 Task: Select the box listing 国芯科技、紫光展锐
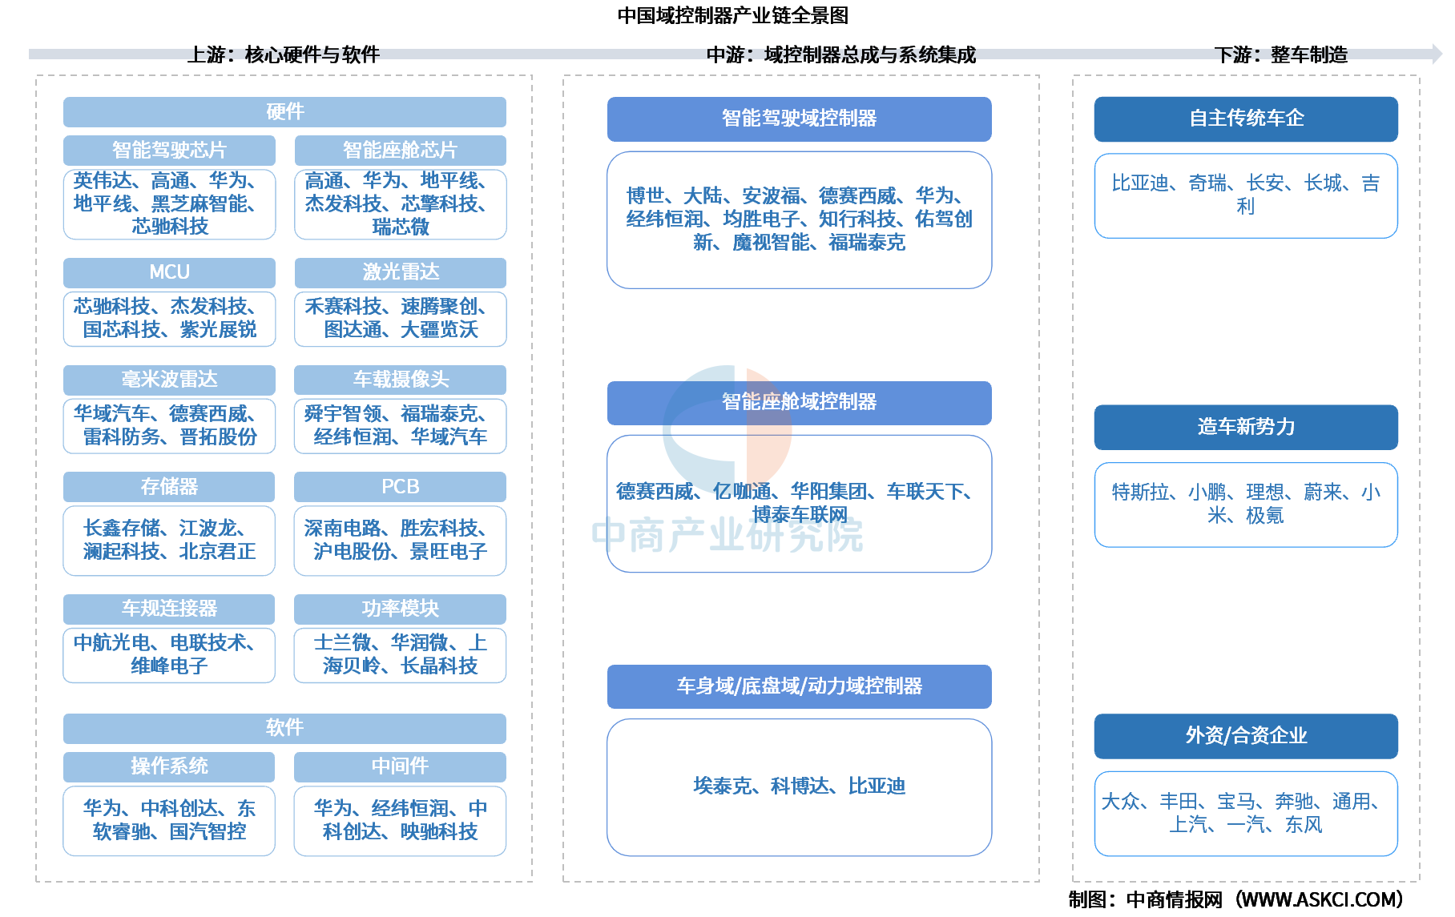[x=169, y=319]
